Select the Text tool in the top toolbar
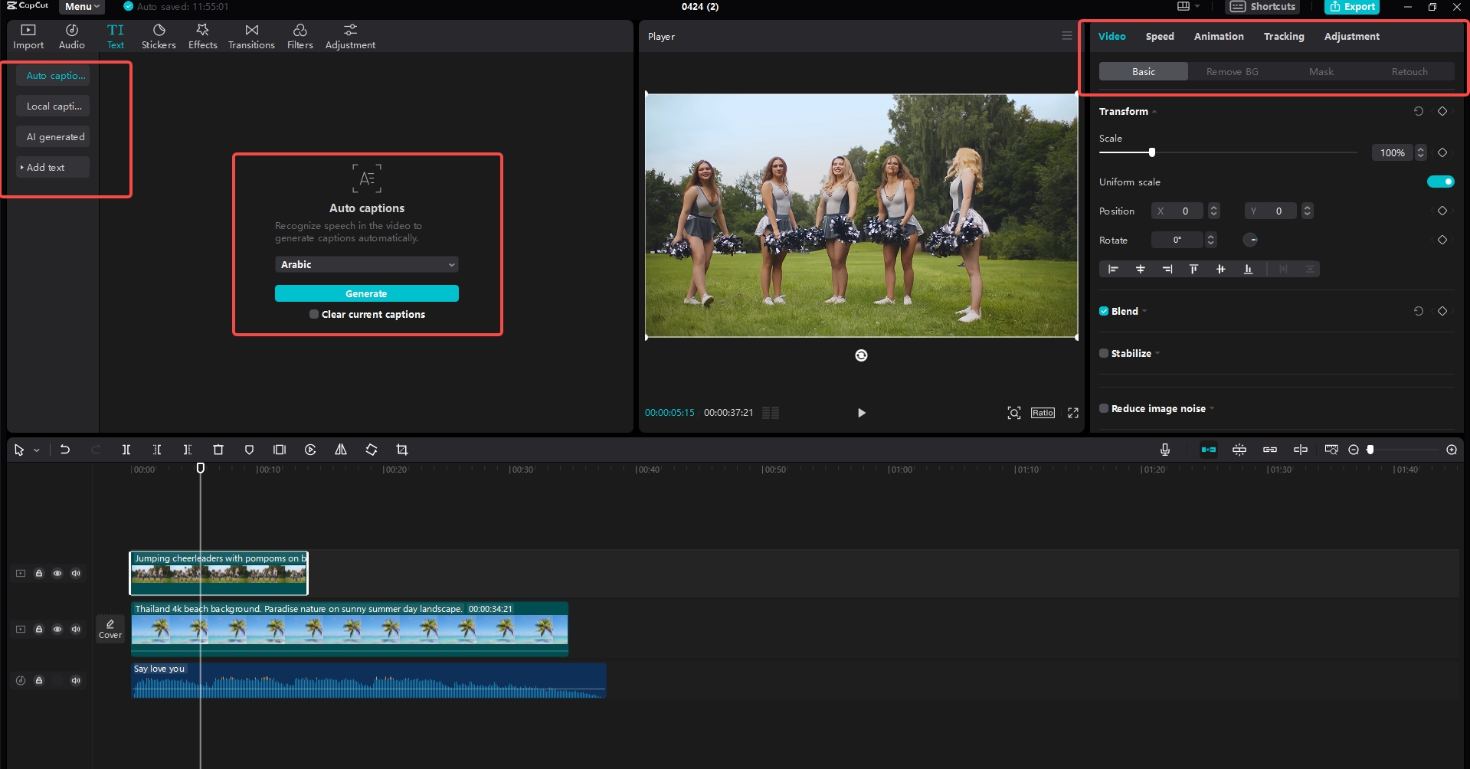Viewport: 1470px width, 769px height. 115,35
